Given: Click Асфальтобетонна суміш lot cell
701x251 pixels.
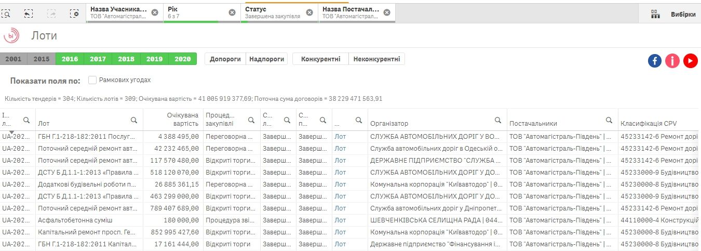Looking at the screenshot, I should [89, 220].
